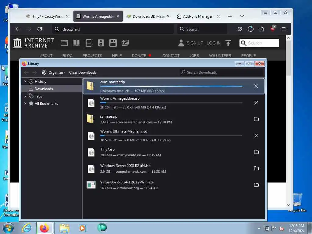
Task: Click the Internet Archive search box
Action: click(x=259, y=43)
